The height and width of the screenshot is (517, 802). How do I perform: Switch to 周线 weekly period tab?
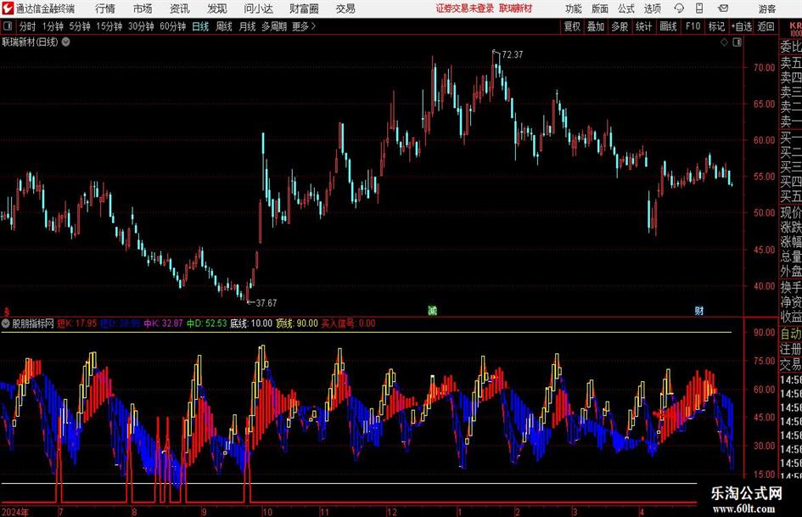pos(223,26)
